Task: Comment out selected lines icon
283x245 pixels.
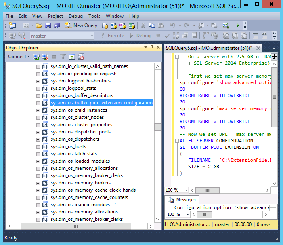Action: coord(256,36)
